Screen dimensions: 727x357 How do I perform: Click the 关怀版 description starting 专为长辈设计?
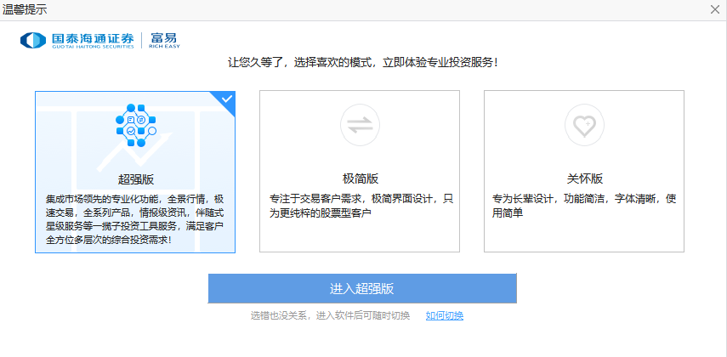584,206
